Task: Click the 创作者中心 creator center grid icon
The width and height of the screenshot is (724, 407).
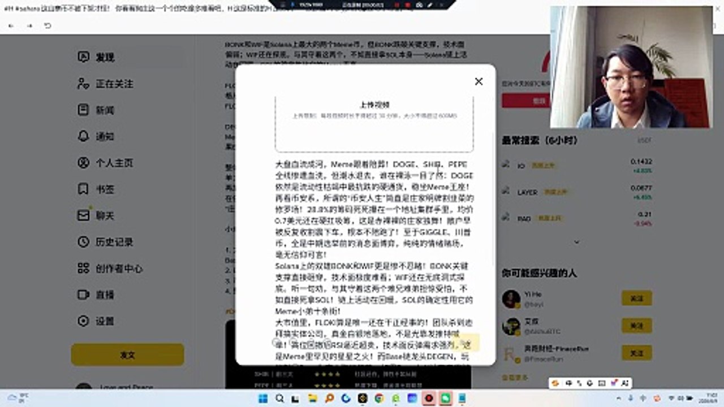Action: (84, 269)
